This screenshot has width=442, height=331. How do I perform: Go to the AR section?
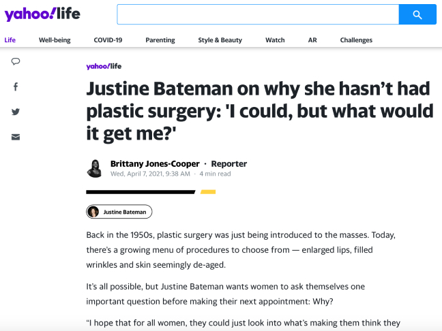(x=312, y=40)
